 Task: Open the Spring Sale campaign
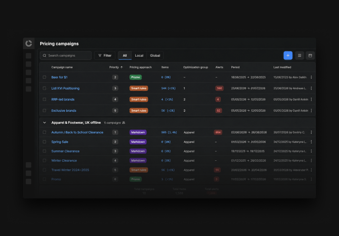[60, 142]
